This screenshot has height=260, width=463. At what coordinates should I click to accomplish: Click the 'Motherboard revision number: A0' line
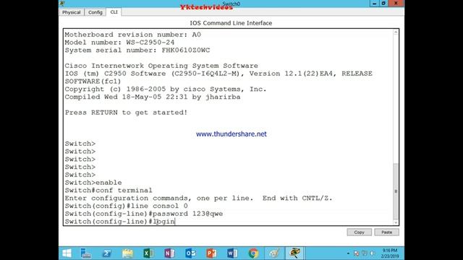tap(133, 35)
